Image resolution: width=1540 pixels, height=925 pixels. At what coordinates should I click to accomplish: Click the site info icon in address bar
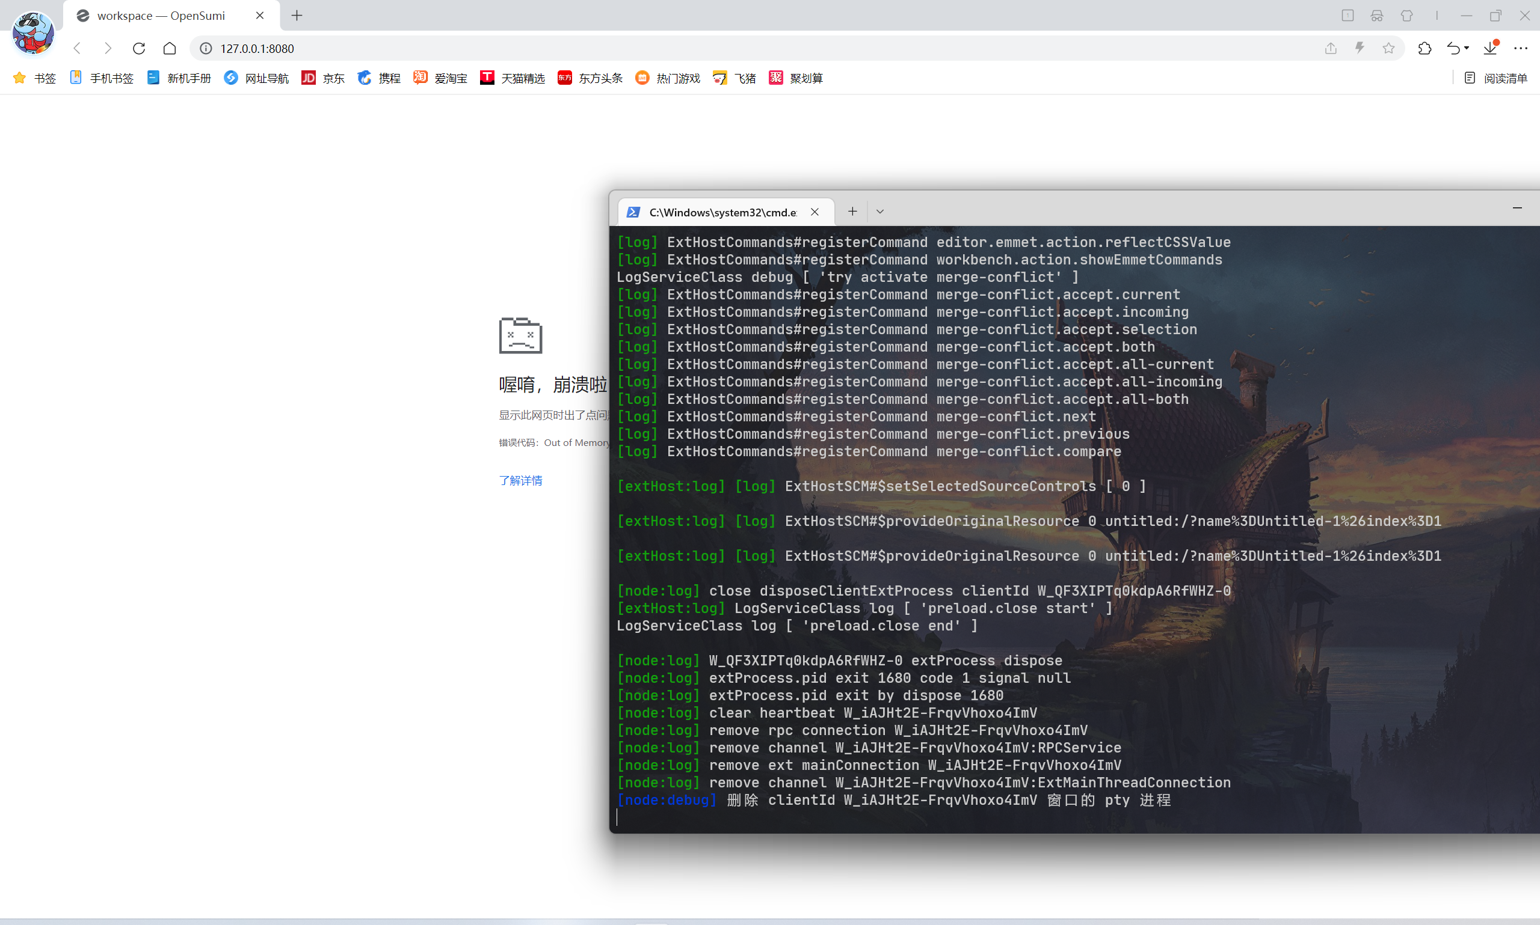tap(206, 49)
